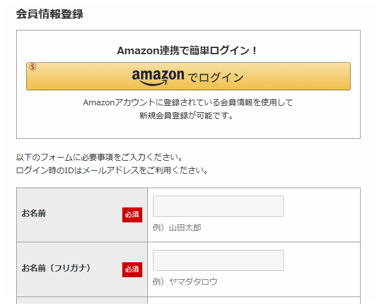This screenshot has width=380, height=304.
Task: Click the '新規会員登録が可能です。' text line
Action: (x=187, y=115)
